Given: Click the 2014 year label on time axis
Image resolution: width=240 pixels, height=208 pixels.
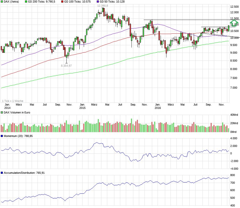Looking at the screenshot, I should [7, 108].
